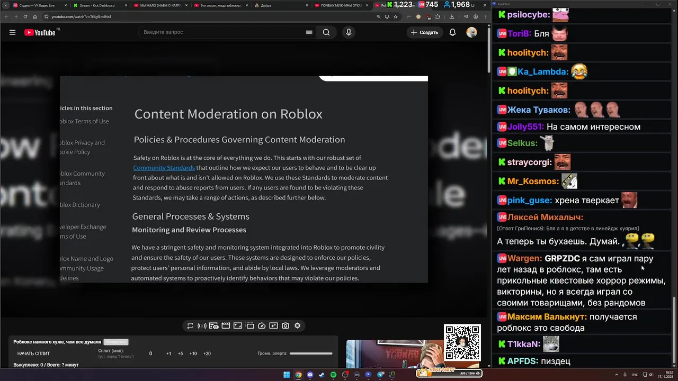Switch to the МЫ МАЛО ЗНАЕМ О ЧАТРУ tab
678x381 pixels.
click(x=160, y=5)
